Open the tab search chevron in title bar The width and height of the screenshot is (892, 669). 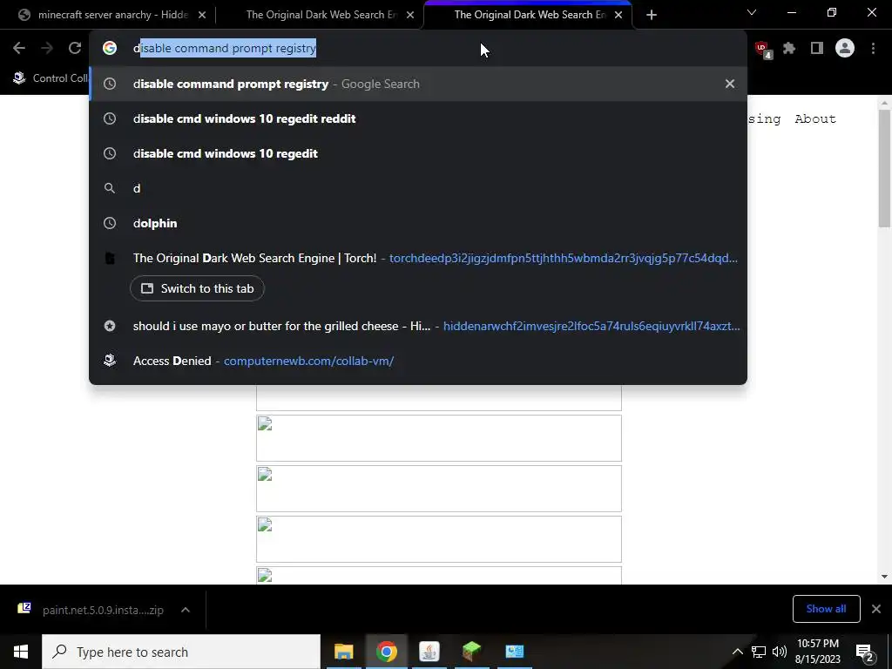(752, 12)
